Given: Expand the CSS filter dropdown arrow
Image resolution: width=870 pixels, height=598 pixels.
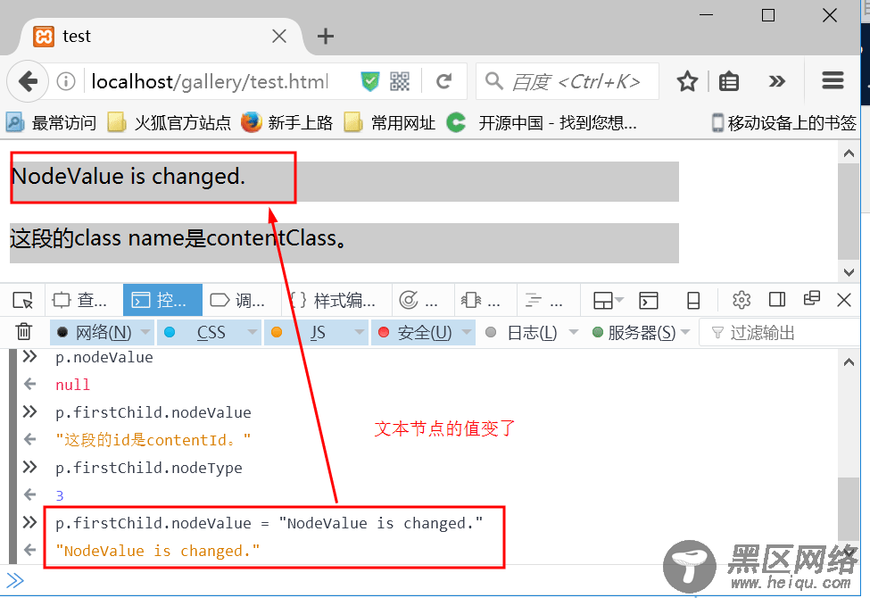Looking at the screenshot, I should (253, 332).
